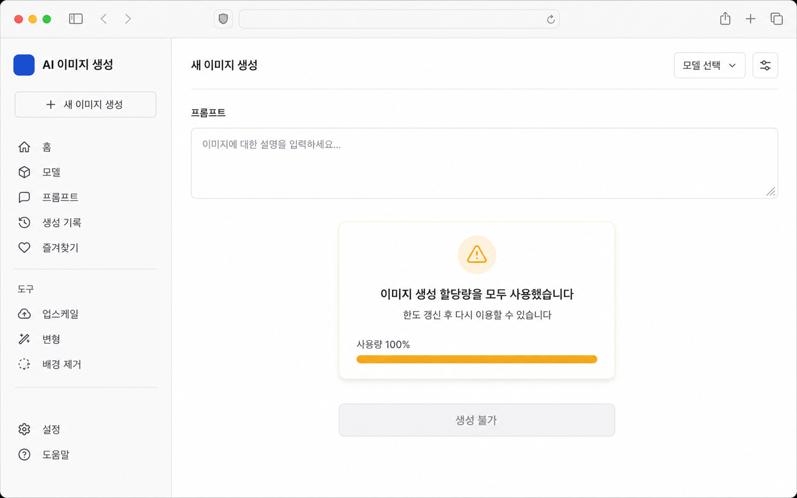The image size is (797, 498).
Task: Click the 새 이미지 생성 page heading
Action: [x=224, y=65]
